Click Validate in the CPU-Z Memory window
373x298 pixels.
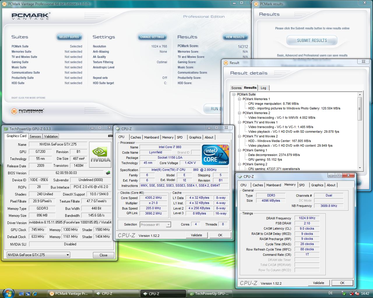[319, 283]
